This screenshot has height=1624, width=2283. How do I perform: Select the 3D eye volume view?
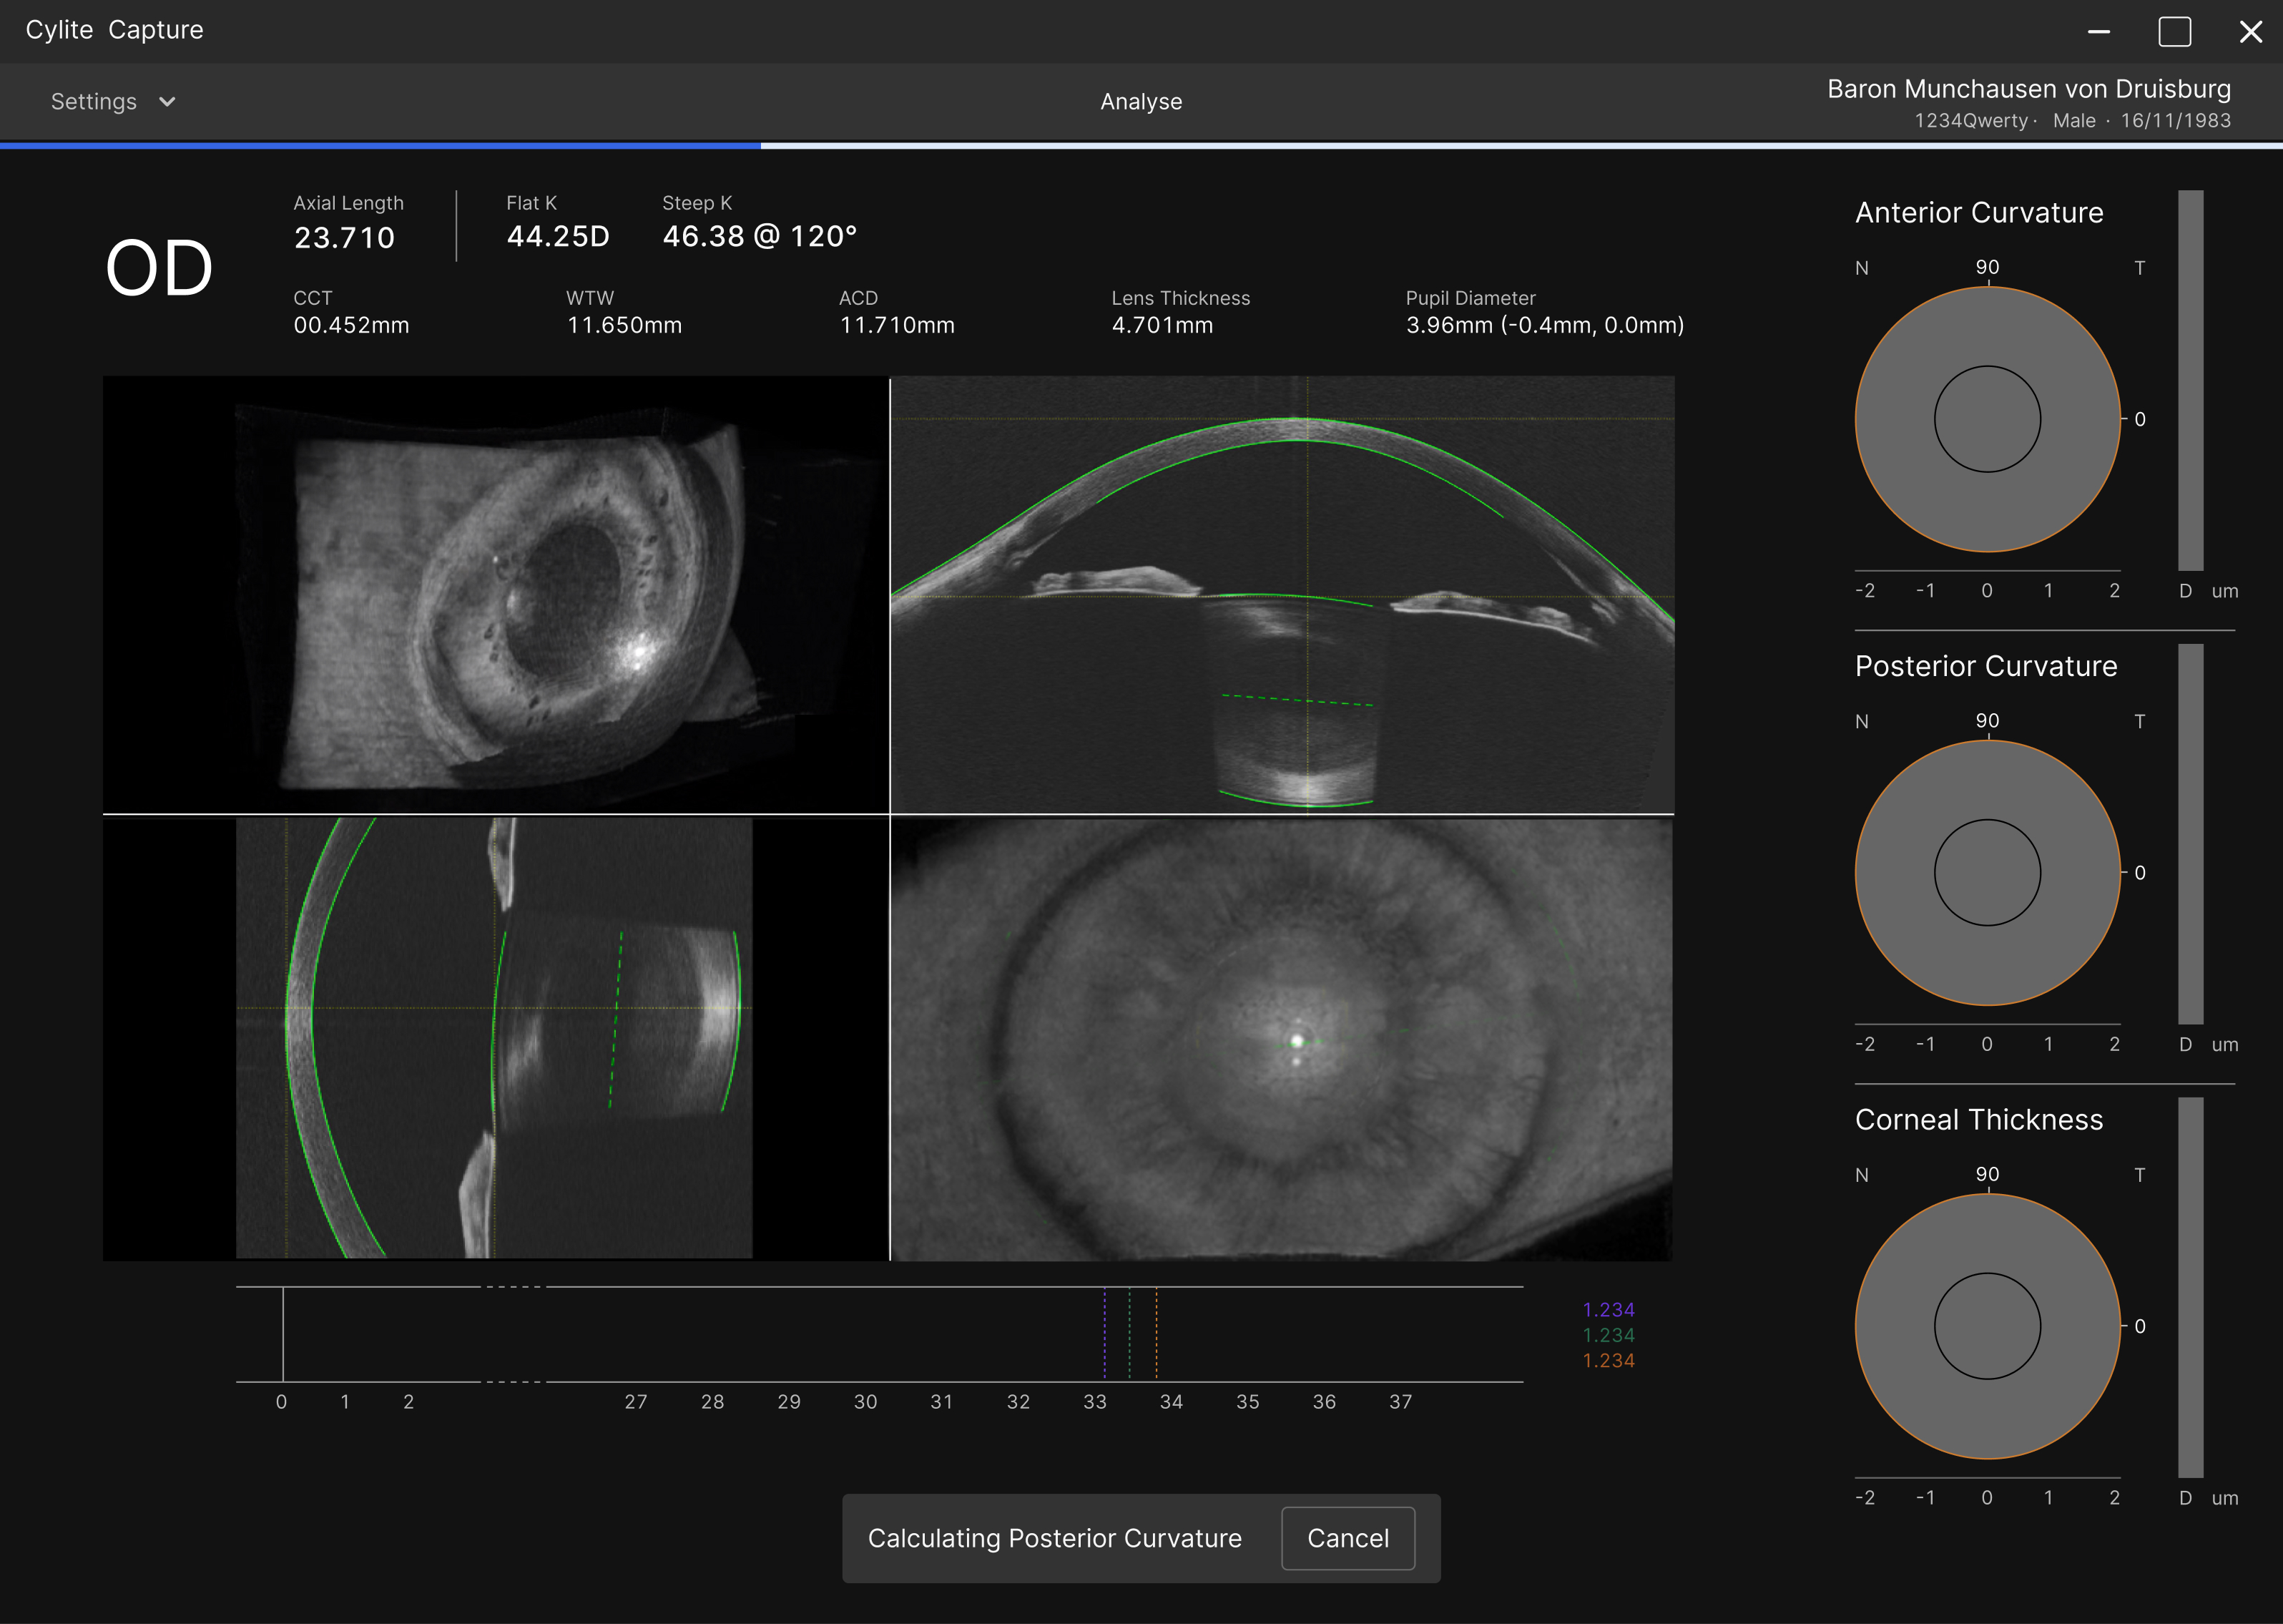[x=496, y=594]
